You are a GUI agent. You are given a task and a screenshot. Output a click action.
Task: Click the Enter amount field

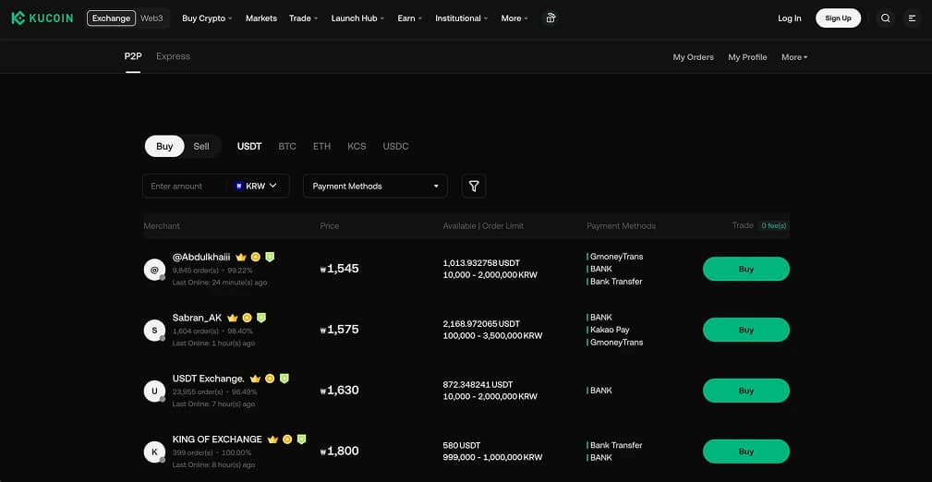184,186
